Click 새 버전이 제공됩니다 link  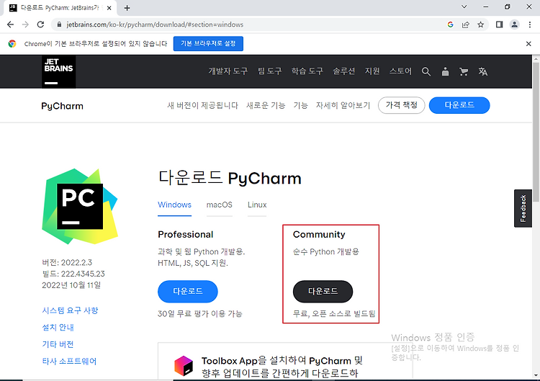tap(202, 105)
